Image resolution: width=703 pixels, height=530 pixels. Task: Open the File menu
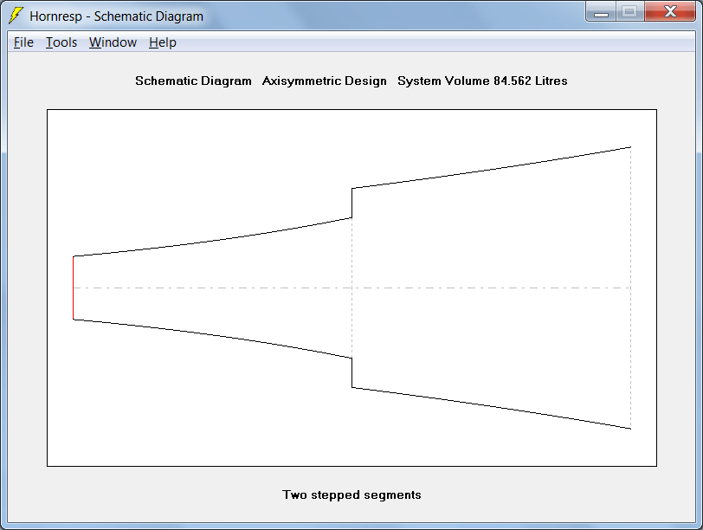point(23,42)
